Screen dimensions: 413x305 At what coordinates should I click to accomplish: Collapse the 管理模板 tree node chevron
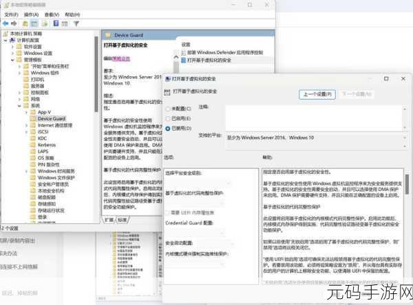click(12, 60)
